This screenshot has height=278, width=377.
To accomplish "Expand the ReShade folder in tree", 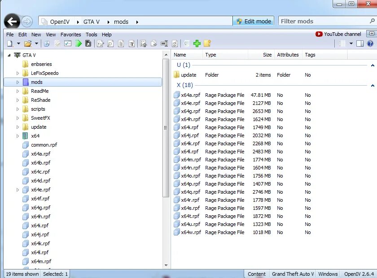I will pos(18,100).
